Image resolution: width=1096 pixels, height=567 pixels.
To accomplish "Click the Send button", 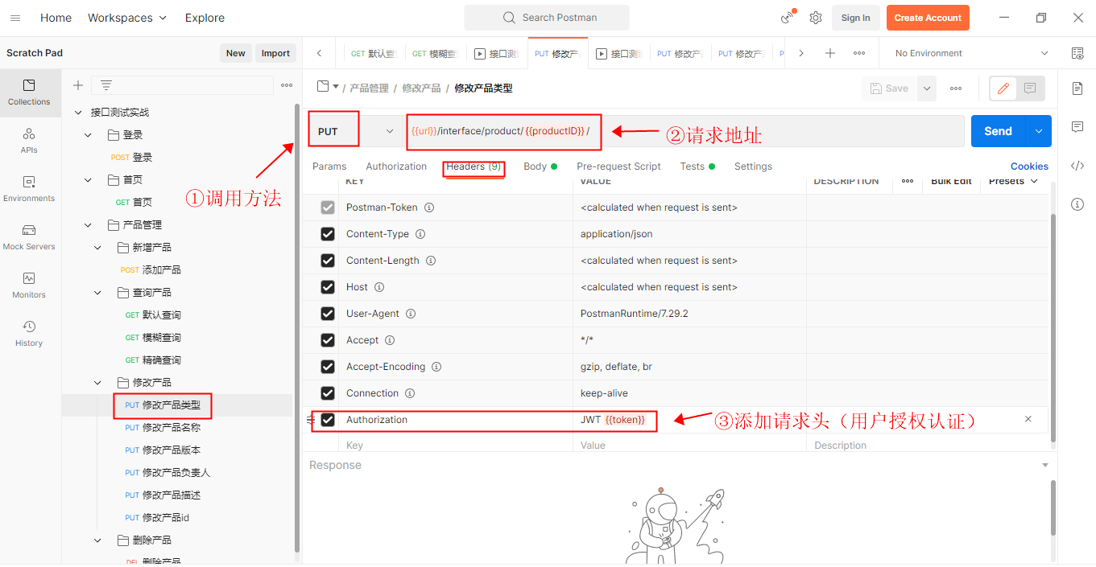I will 998,131.
